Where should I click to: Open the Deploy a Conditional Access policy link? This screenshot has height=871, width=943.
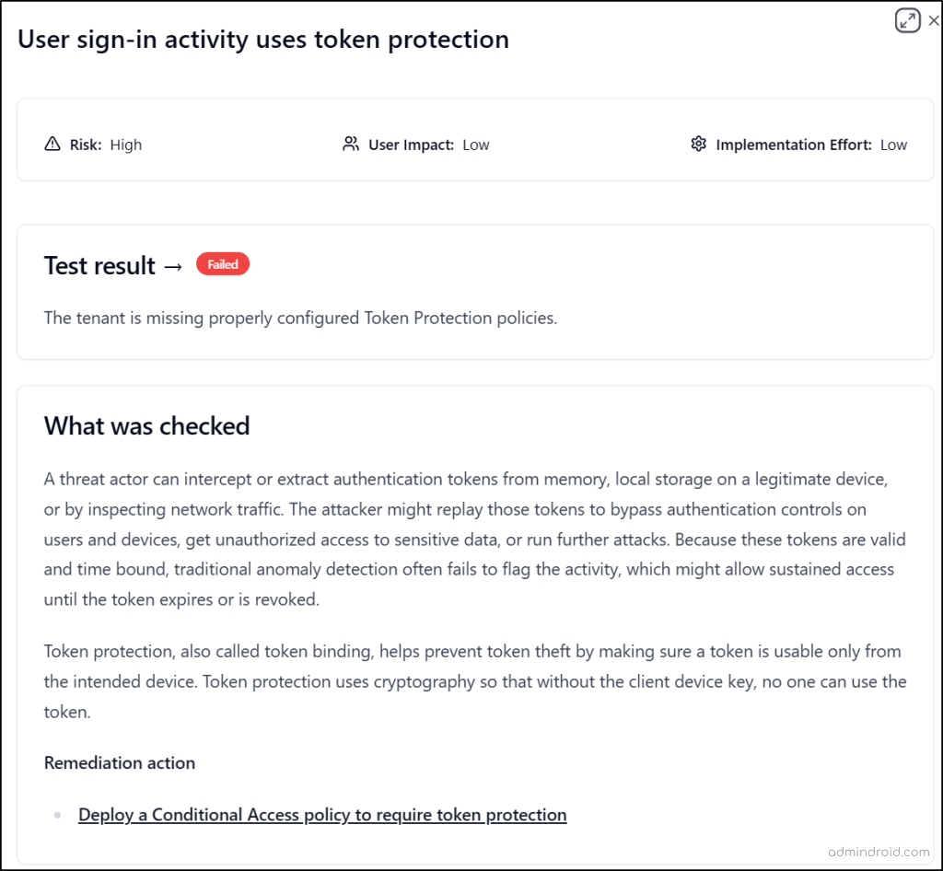pyautogui.click(x=322, y=815)
